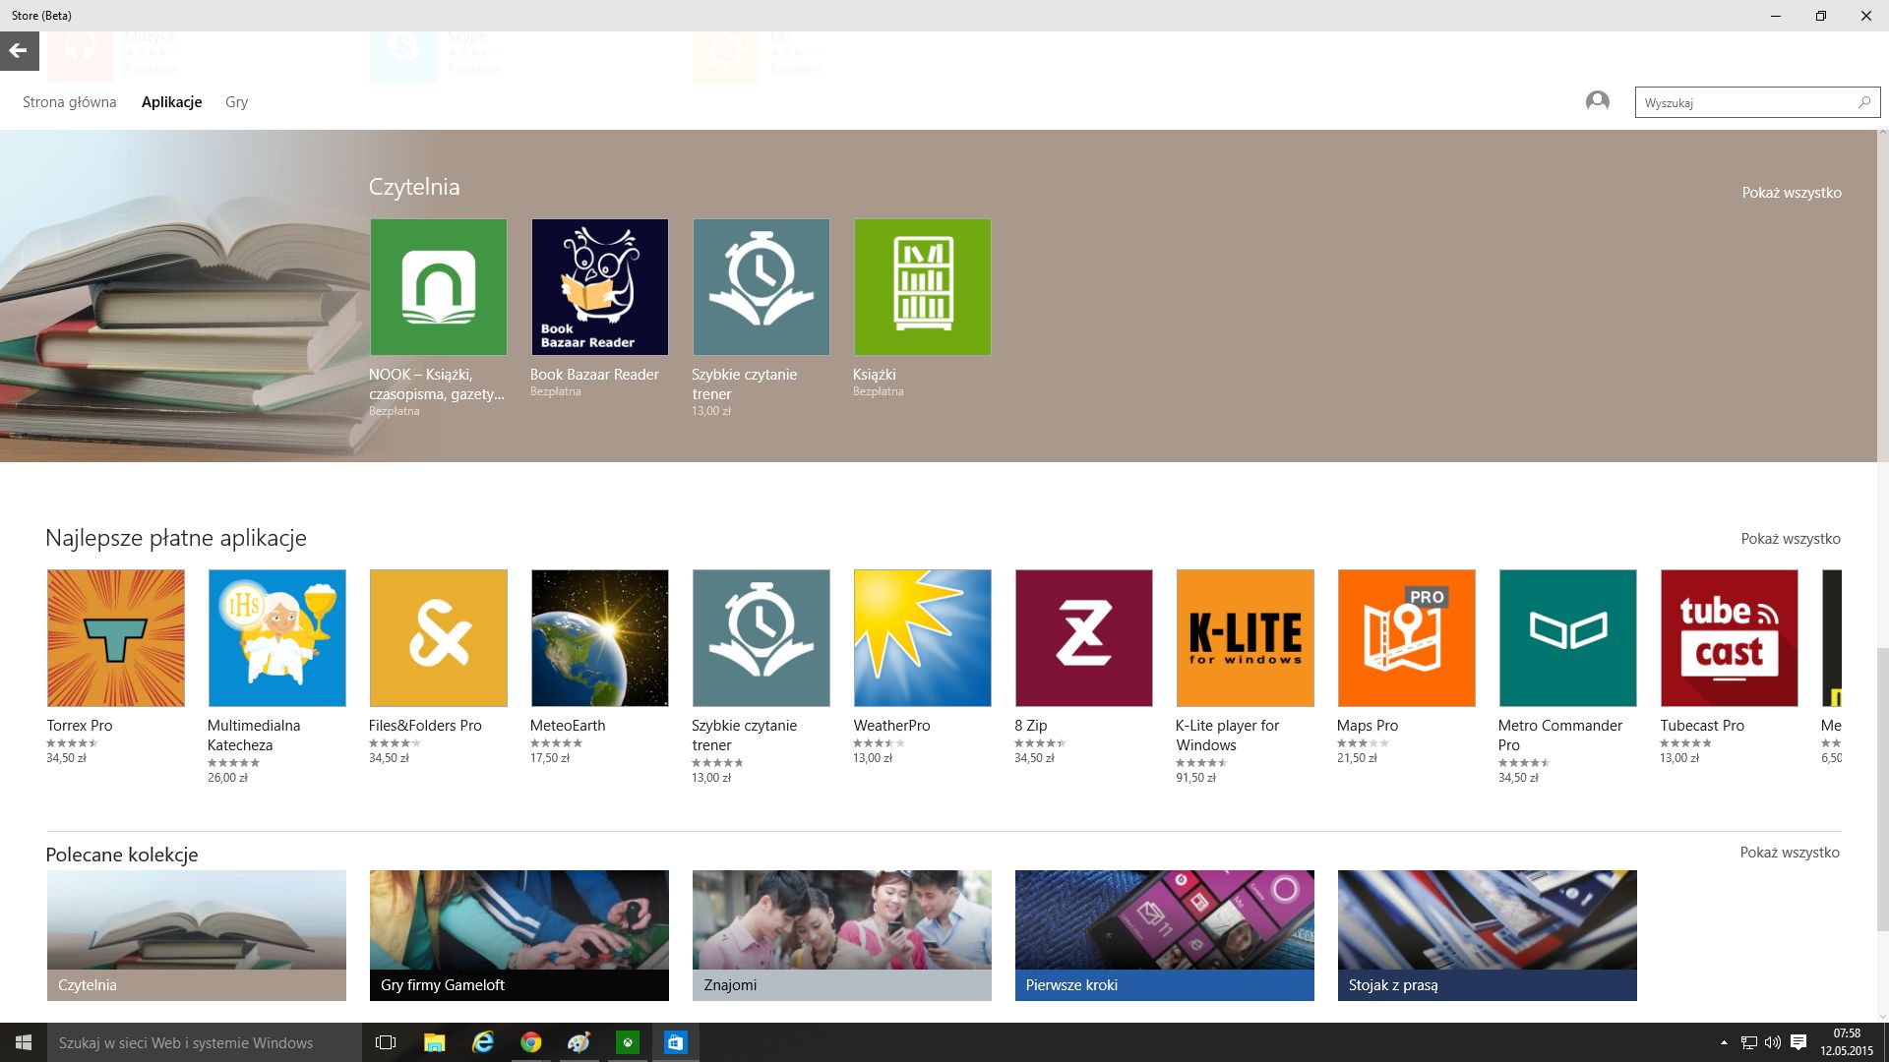Open the Czytelnia collection thumbnail
This screenshot has height=1062, width=1889.
pyautogui.click(x=197, y=935)
